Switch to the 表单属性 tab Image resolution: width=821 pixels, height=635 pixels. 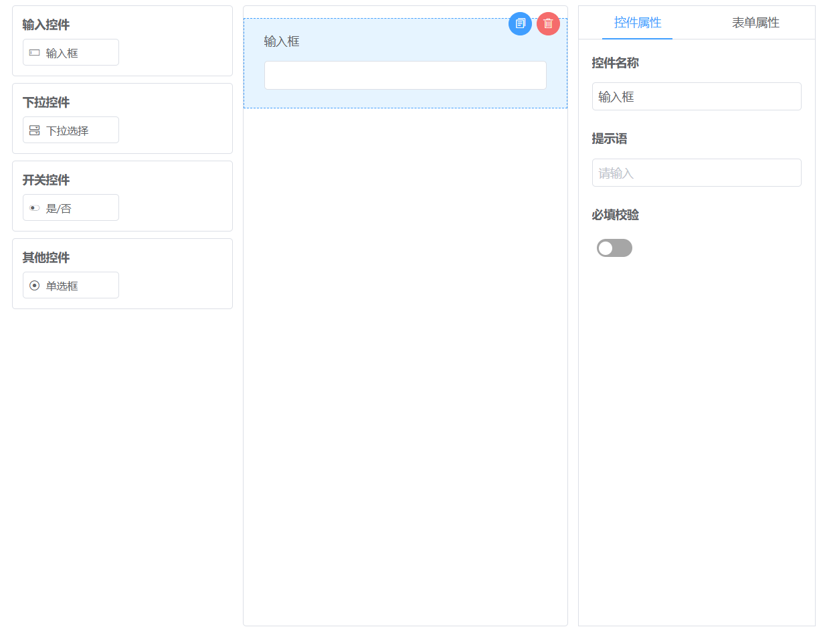[755, 22]
